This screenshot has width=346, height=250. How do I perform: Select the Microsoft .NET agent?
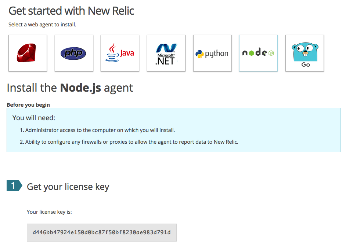166,53
